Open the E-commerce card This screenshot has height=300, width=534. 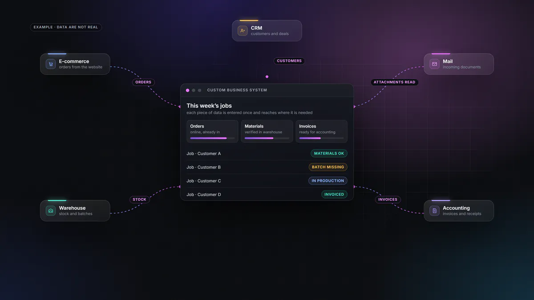click(75, 64)
